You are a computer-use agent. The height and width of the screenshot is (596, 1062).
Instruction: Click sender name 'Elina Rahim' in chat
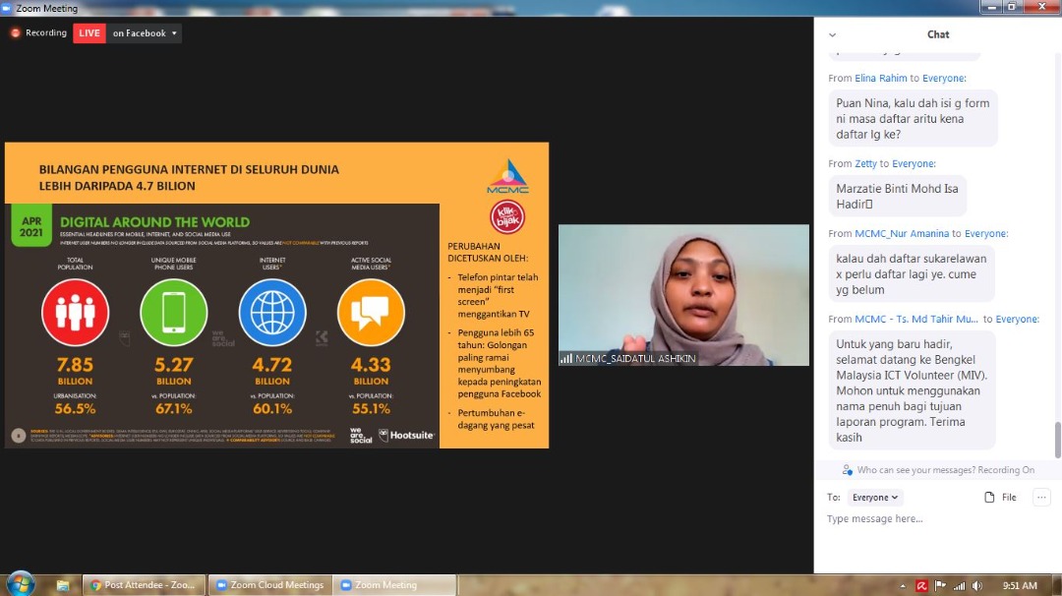pos(880,79)
